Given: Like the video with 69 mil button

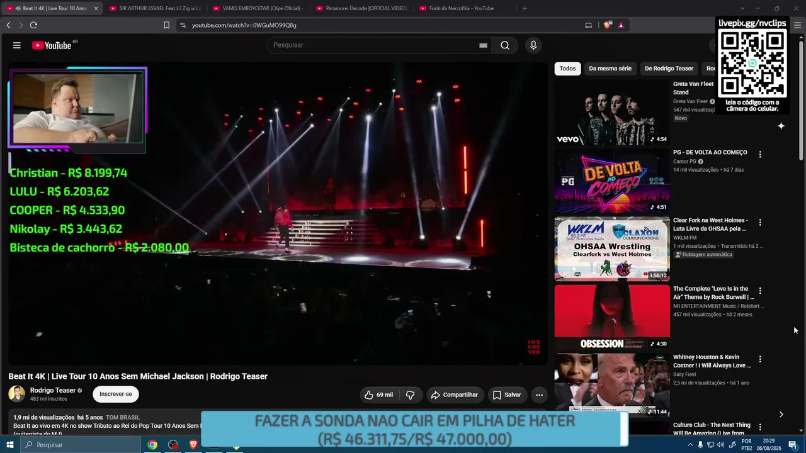Looking at the screenshot, I should [378, 395].
